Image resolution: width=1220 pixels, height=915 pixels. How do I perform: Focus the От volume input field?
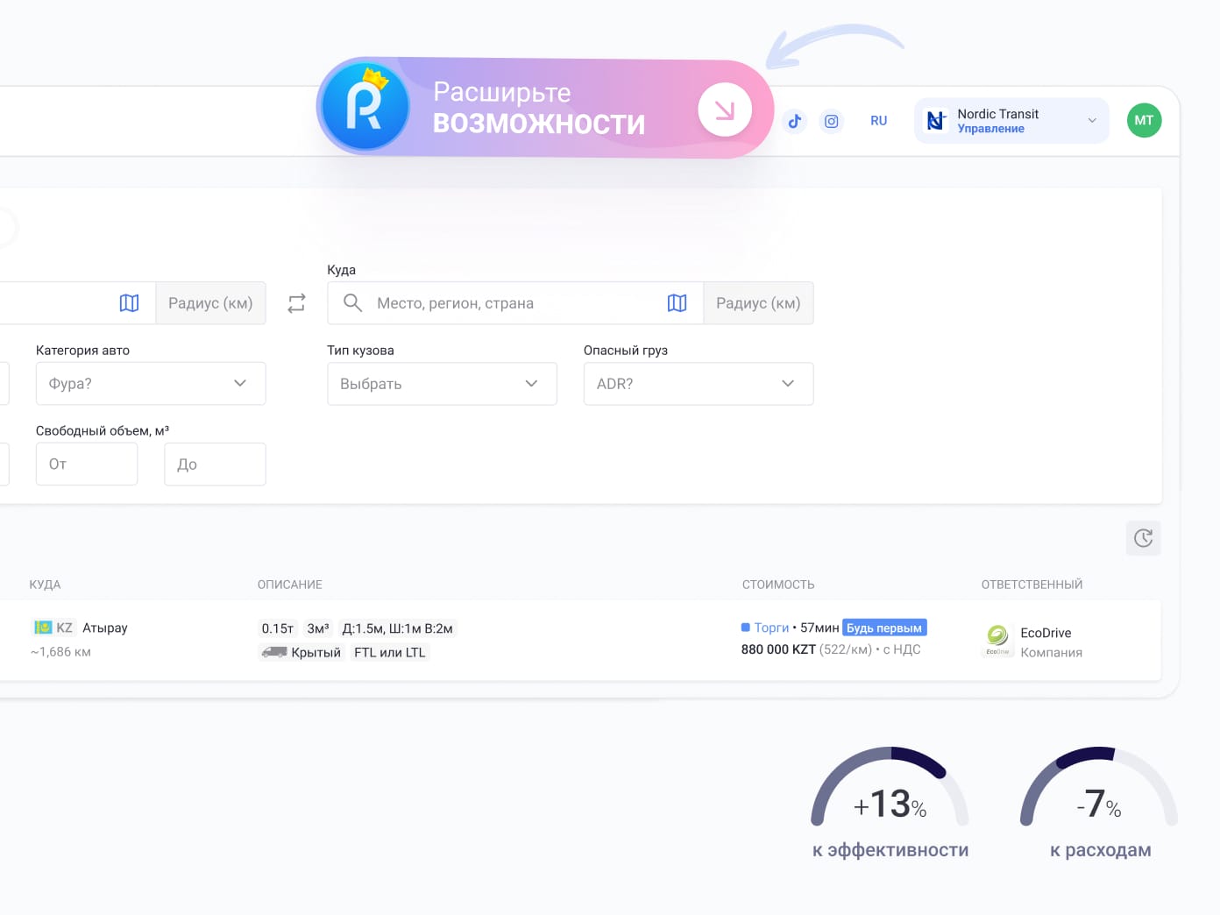(86, 465)
